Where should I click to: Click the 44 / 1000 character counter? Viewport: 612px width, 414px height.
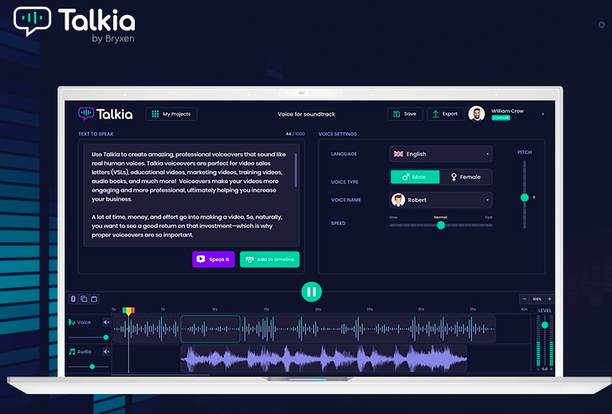coord(295,134)
